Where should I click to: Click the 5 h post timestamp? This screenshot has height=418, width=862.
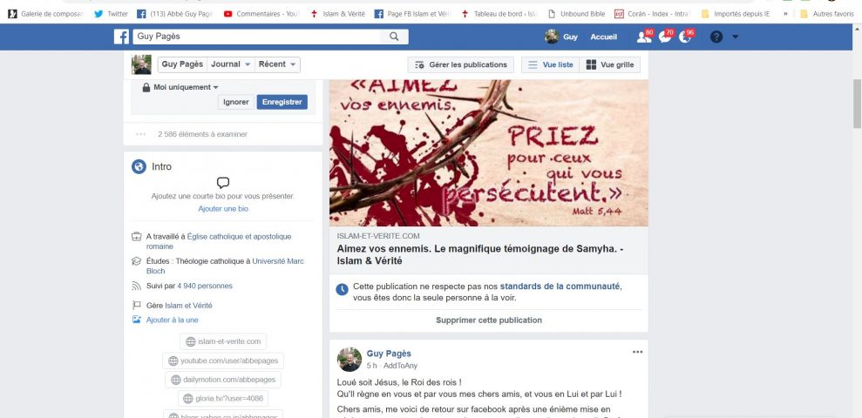[x=371, y=366]
